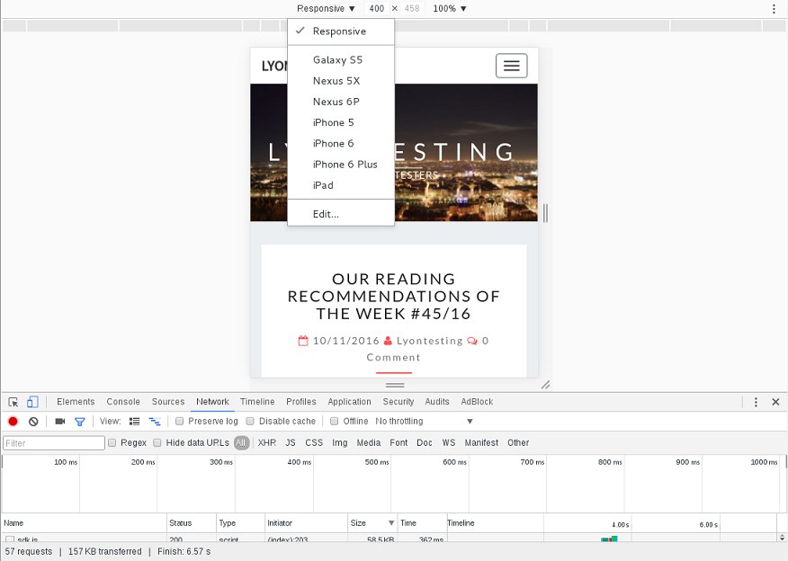
Task: Switch to the Elements tab
Action: click(76, 402)
